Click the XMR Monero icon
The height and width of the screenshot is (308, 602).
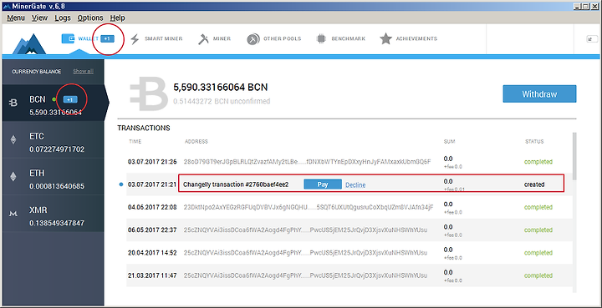(x=13, y=215)
